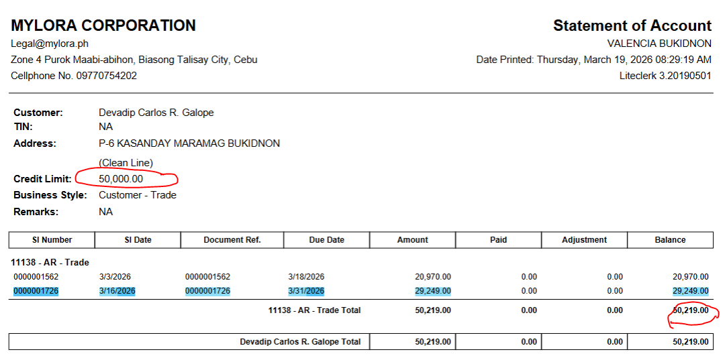This screenshot has height=360, width=725.
Task: Click the Paid column header
Action: [498, 240]
